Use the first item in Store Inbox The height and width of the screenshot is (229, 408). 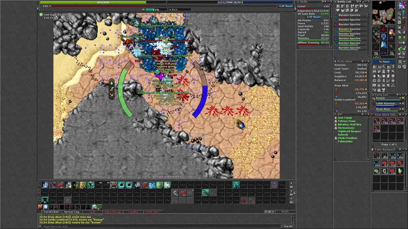(377, 121)
